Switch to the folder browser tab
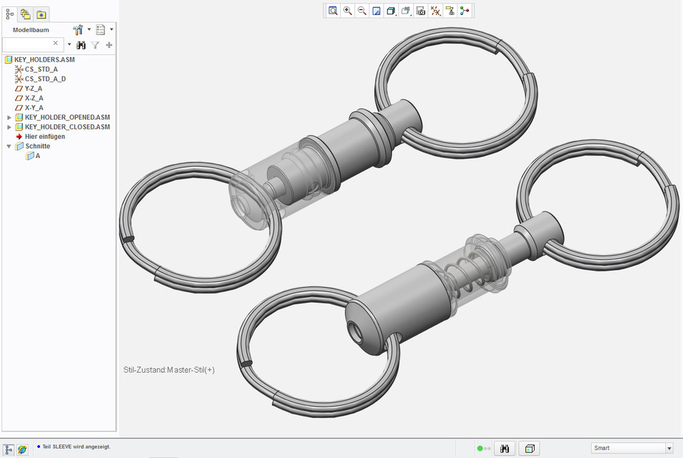Image resolution: width=683 pixels, height=458 pixels. (x=25, y=13)
